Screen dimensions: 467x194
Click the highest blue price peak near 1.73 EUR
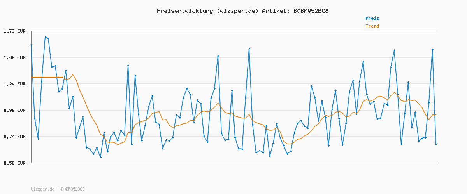tap(45, 37)
